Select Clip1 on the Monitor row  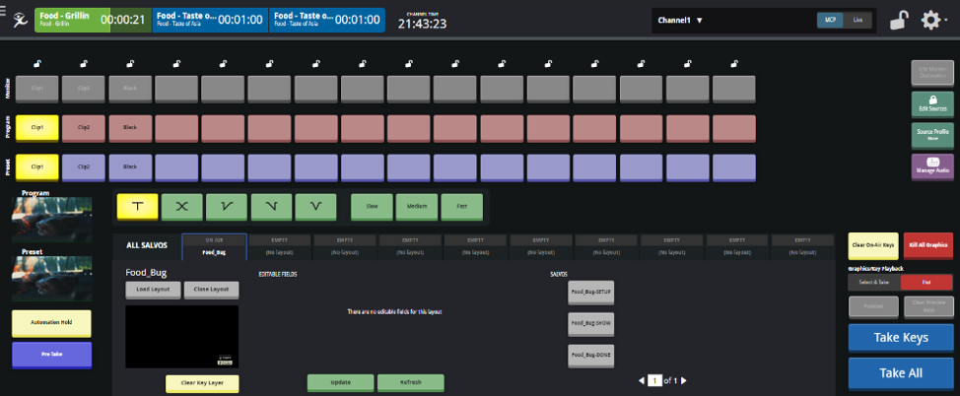(36, 89)
